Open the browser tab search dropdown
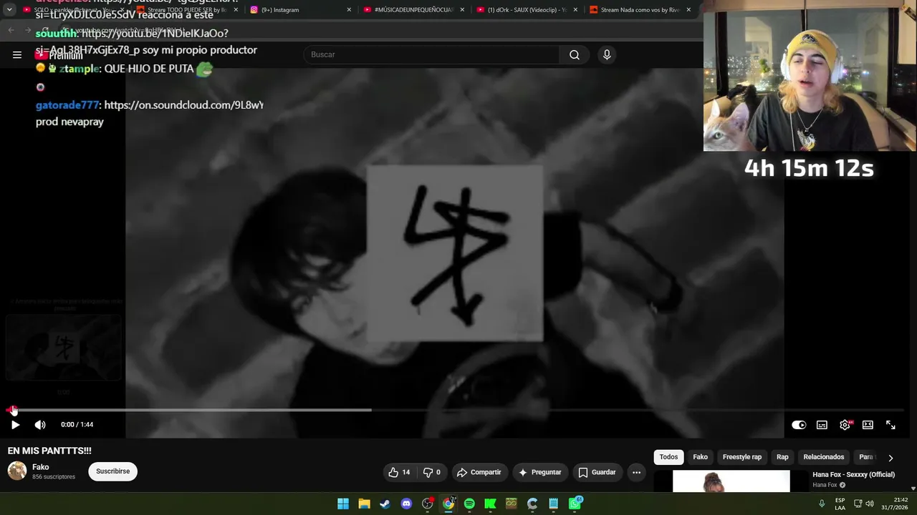The image size is (917, 515). point(9,10)
